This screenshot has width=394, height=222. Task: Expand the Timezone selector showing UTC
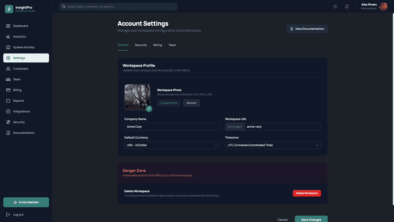pyautogui.click(x=273, y=145)
